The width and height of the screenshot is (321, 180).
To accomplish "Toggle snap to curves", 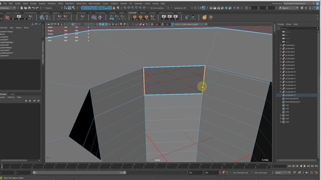I will coord(129,8).
